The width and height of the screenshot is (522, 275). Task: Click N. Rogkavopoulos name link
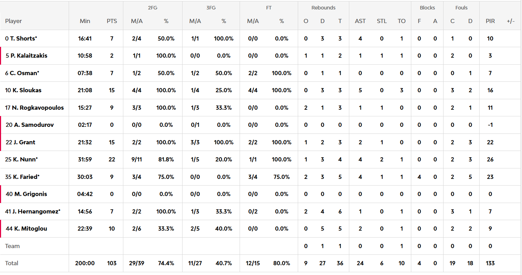38,108
